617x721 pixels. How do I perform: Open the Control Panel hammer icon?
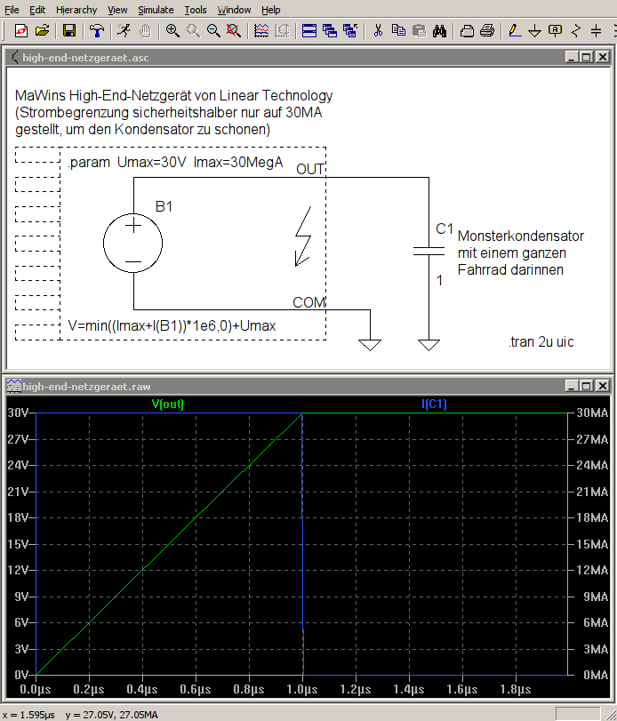(97, 31)
